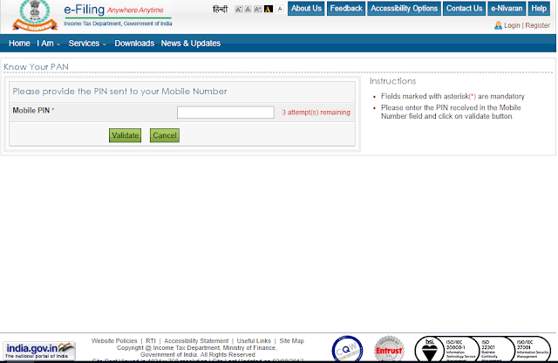The width and height of the screenshot is (558, 363).
Task: Open Website Policies footer link
Action: [x=114, y=341]
